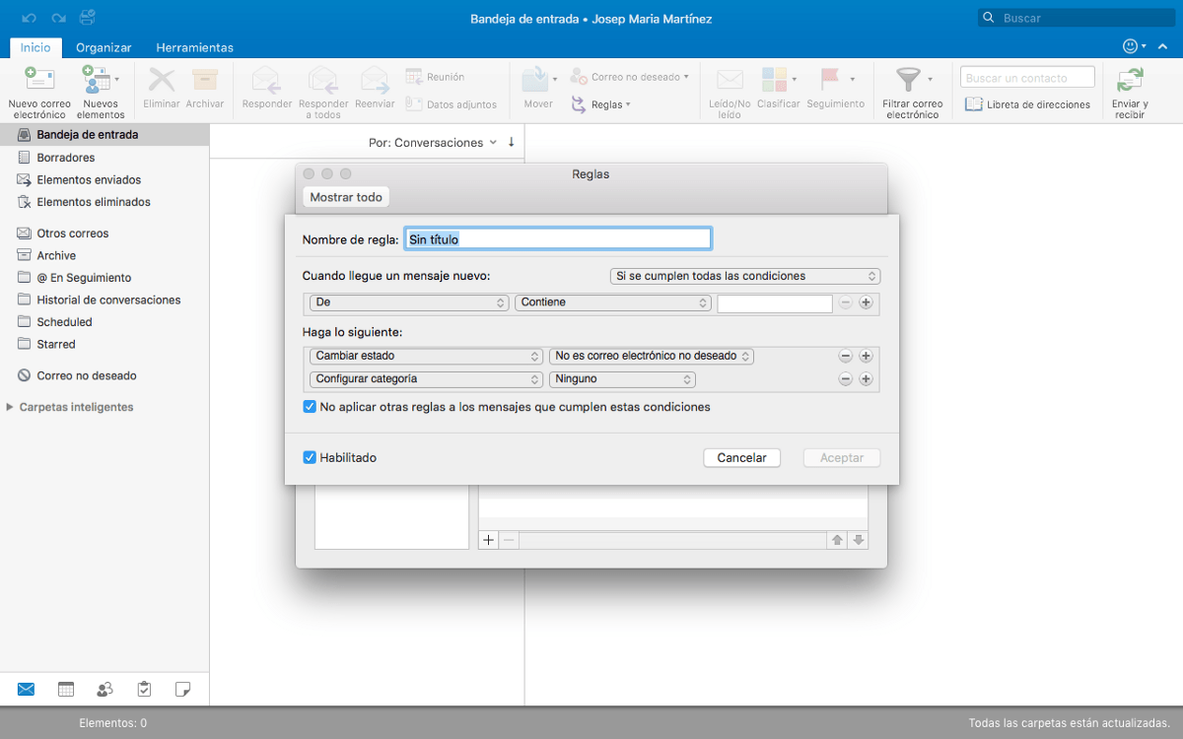This screenshot has height=739, width=1183.
Task: Open the Herramientas tab
Action: [194, 46]
